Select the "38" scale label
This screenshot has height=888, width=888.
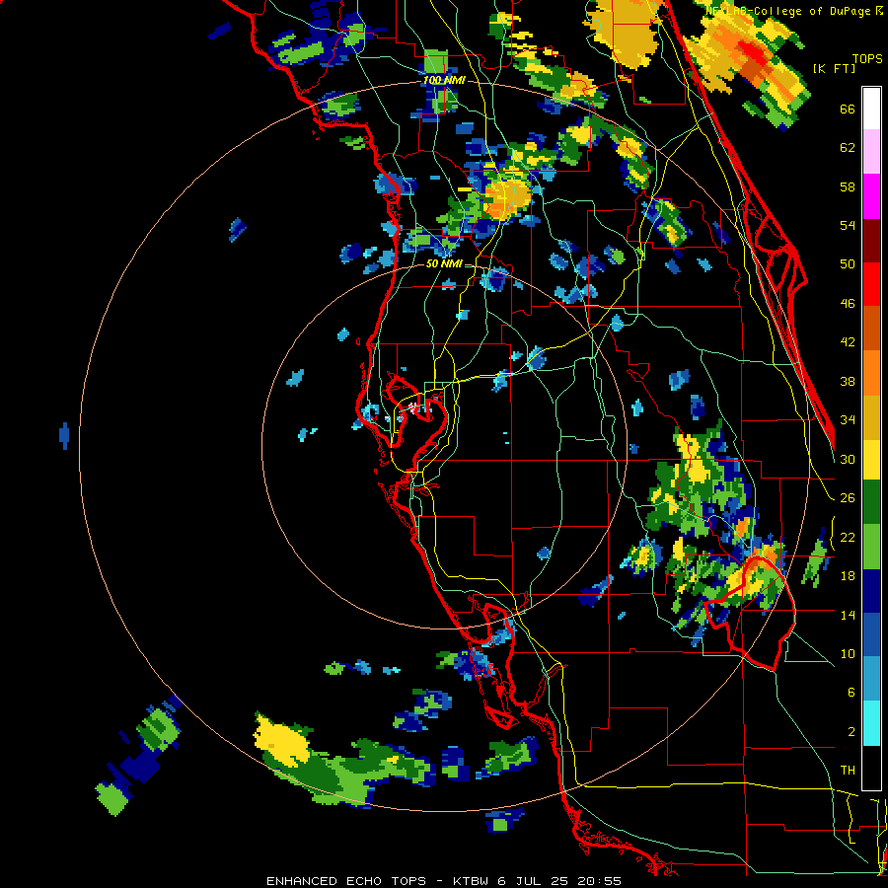848,381
